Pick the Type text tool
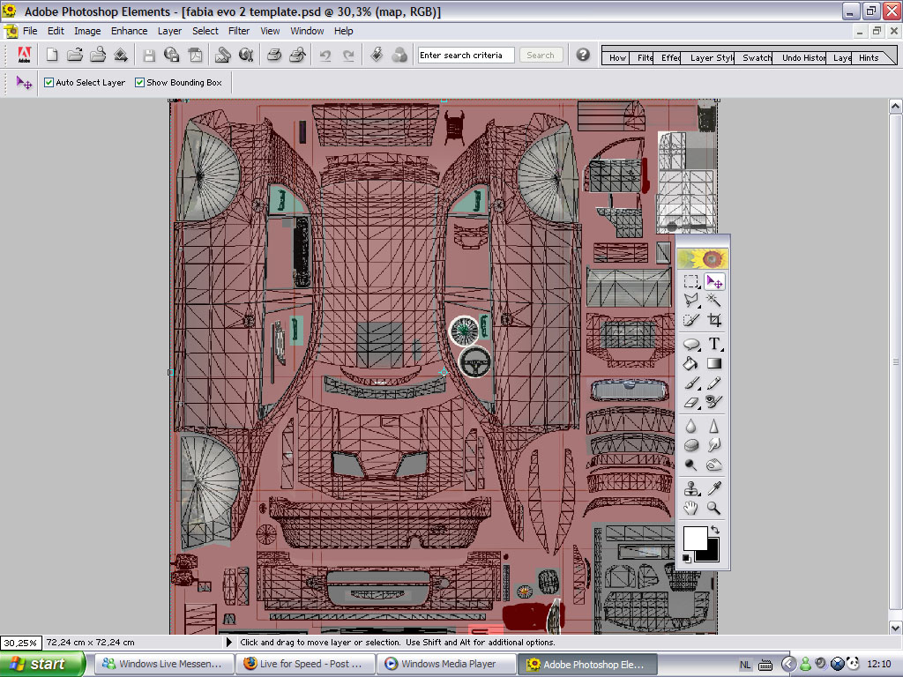903x677 pixels. tap(714, 344)
